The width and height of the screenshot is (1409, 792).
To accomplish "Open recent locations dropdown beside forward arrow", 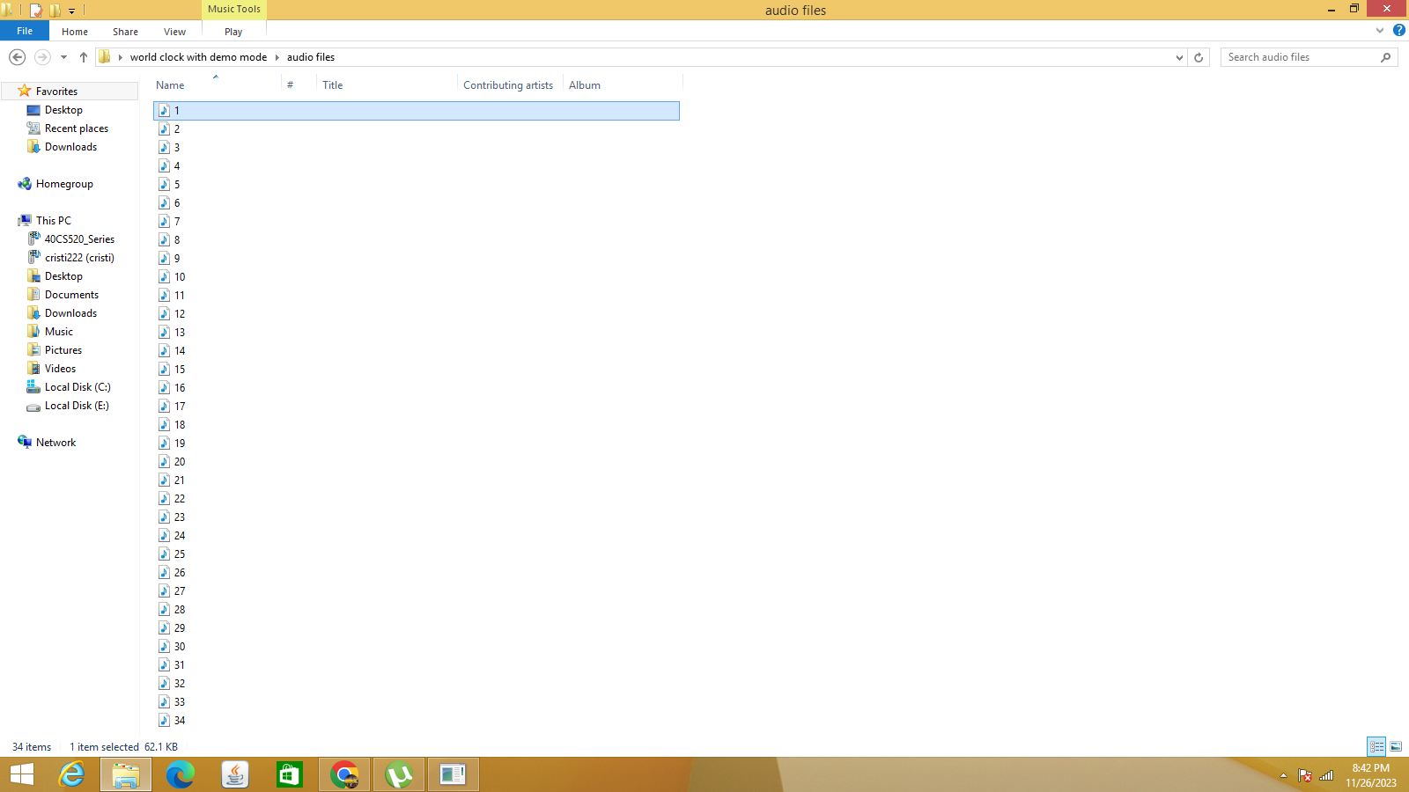I will click(x=63, y=56).
